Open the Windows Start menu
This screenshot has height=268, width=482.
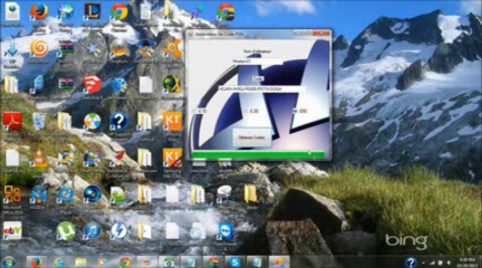(9, 262)
